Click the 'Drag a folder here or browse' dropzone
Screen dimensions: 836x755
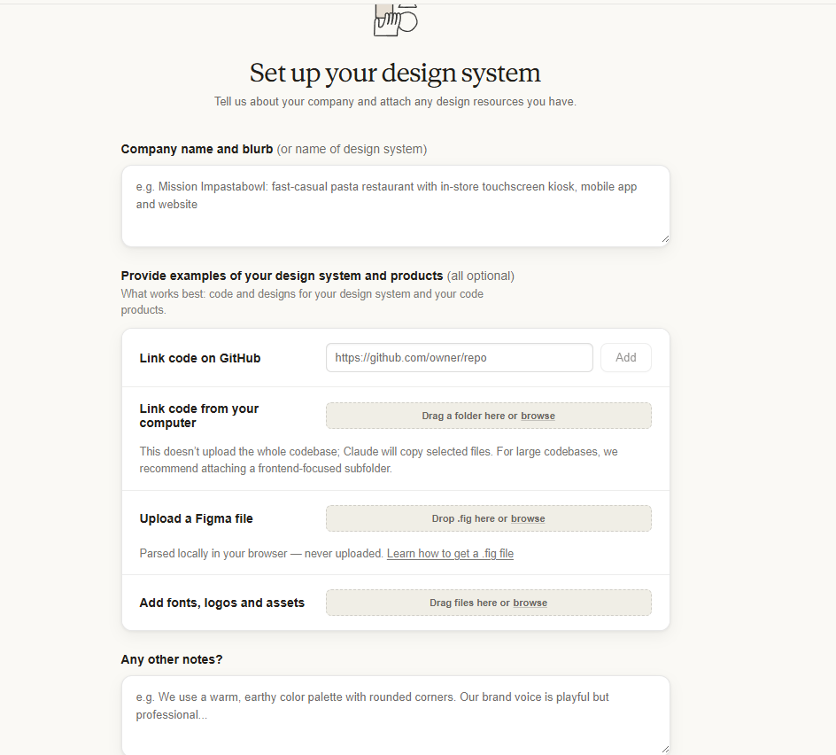(x=488, y=416)
